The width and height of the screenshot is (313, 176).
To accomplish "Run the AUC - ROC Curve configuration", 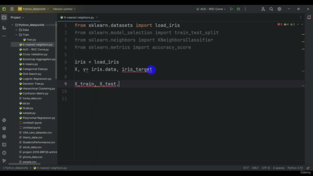I will coord(231,9).
